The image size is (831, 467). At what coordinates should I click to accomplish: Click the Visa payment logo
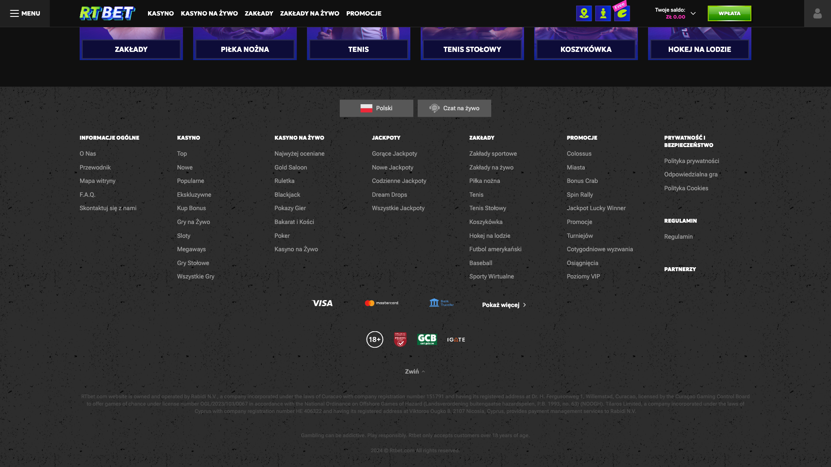click(x=322, y=303)
